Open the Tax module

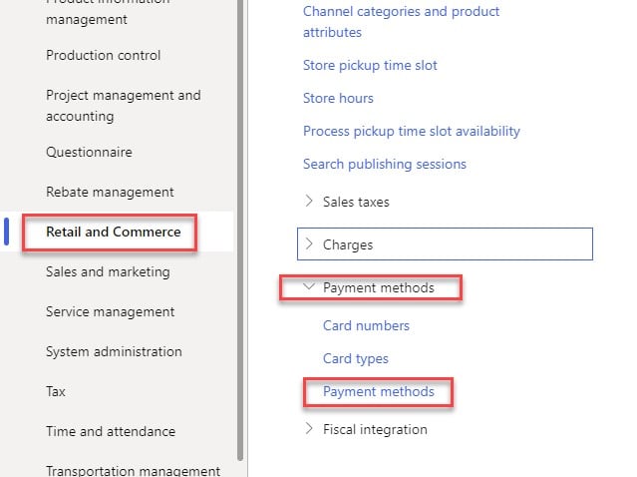(x=57, y=391)
